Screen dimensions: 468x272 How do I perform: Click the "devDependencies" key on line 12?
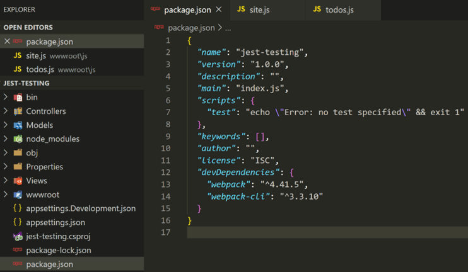[x=238, y=173]
